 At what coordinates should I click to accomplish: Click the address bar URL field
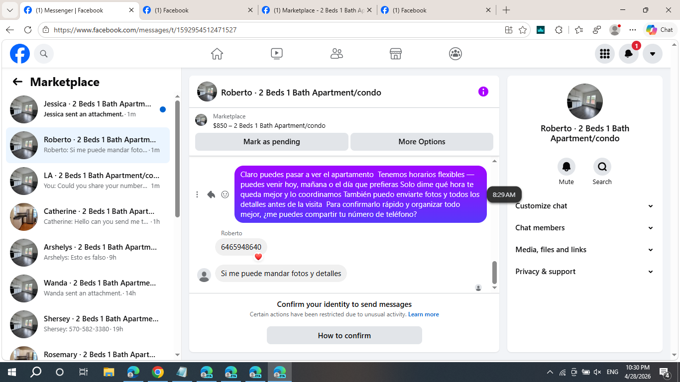[275, 30]
